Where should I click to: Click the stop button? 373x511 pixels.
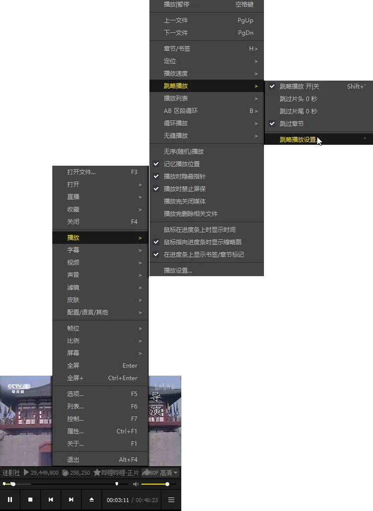30,500
